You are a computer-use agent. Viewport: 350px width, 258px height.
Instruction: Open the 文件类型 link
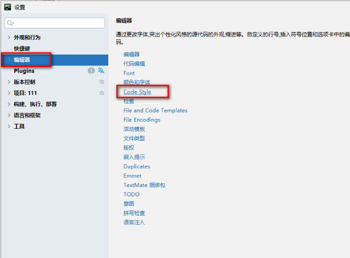134,139
